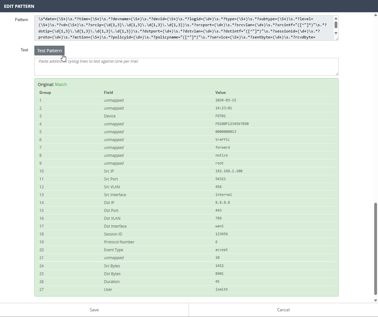
Task: Click the Dst Port field label
Action: pyautogui.click(x=111, y=210)
